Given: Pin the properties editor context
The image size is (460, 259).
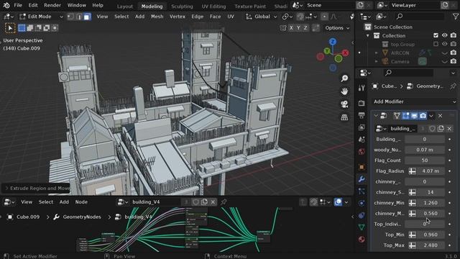Looking at the screenshot, I should click(x=453, y=86).
